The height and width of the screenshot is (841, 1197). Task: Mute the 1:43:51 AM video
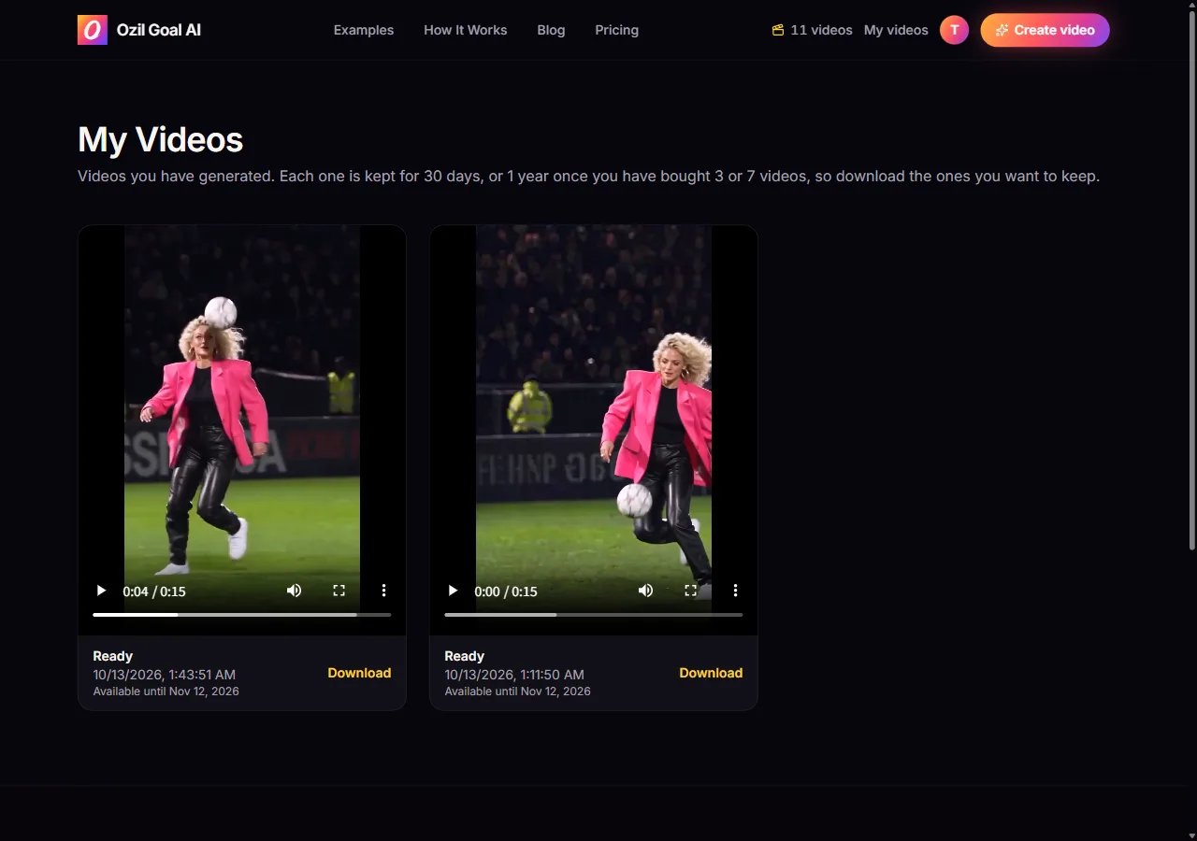pyautogui.click(x=294, y=591)
